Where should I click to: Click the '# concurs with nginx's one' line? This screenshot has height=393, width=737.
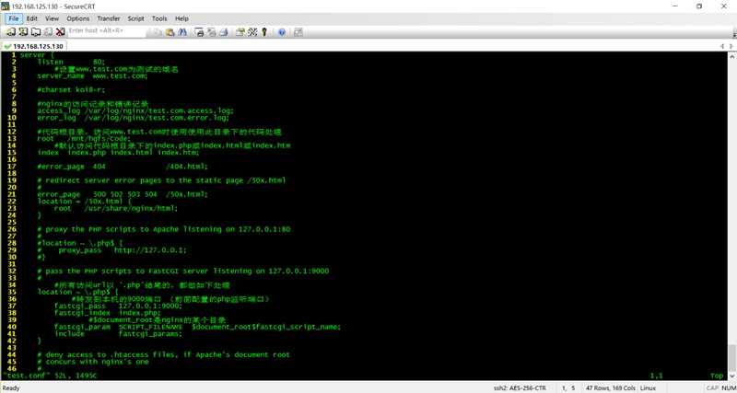(x=93, y=362)
